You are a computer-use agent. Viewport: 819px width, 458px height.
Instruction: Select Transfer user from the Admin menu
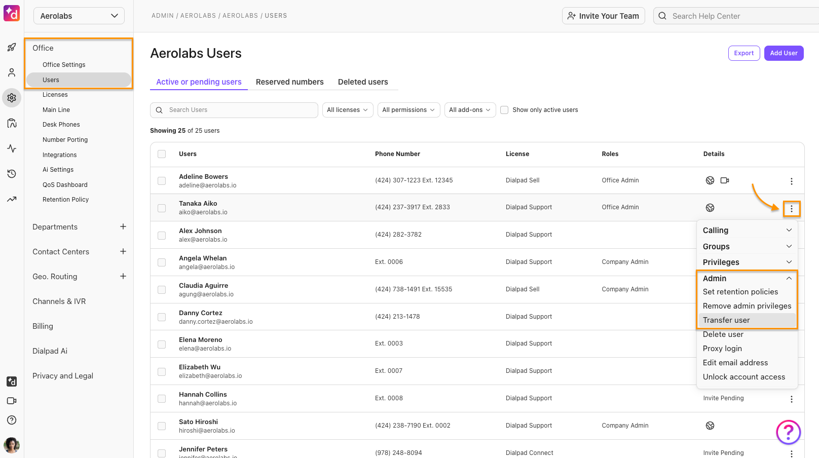[x=747, y=320]
